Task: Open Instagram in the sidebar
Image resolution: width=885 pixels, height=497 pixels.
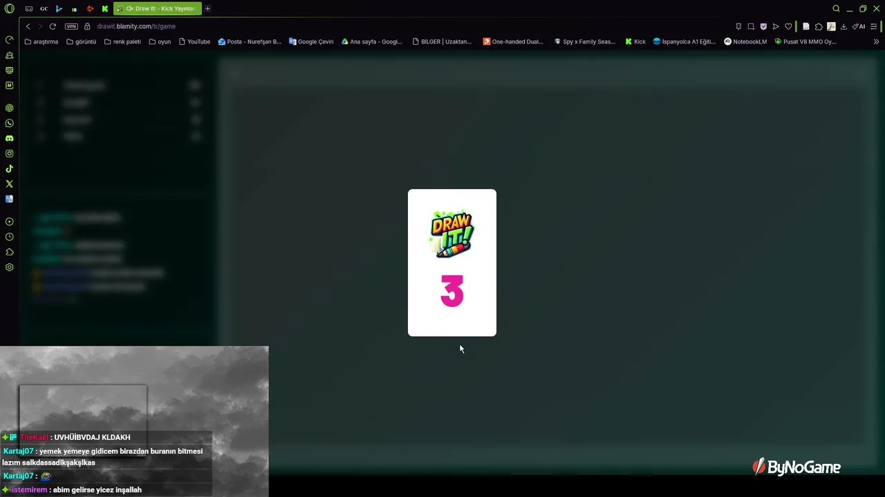Action: point(10,153)
